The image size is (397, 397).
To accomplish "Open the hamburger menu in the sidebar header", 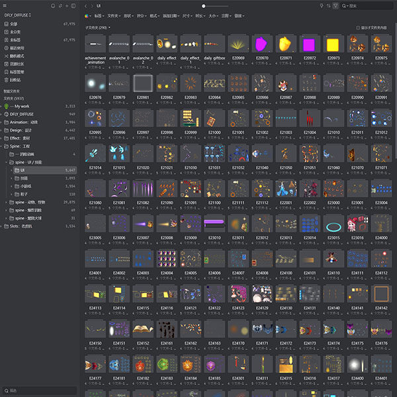I will [x=5, y=5].
